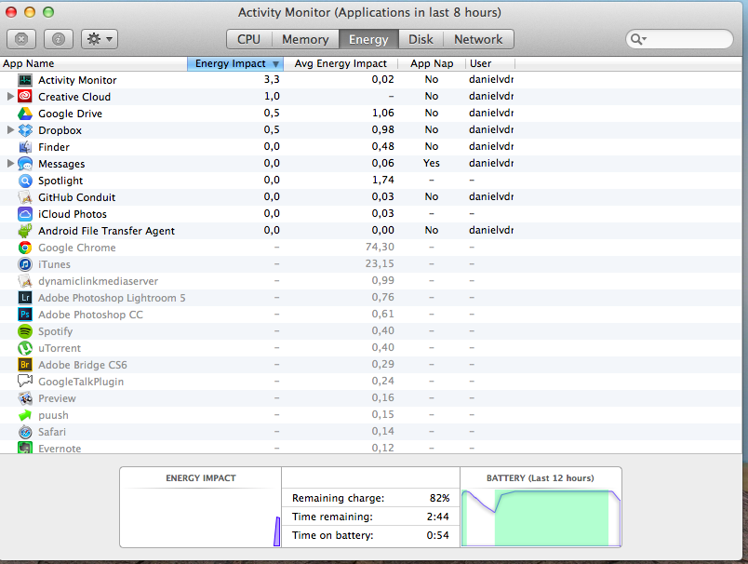Screen dimensions: 748x564
Task: Sort by the User column header
Action: point(490,63)
